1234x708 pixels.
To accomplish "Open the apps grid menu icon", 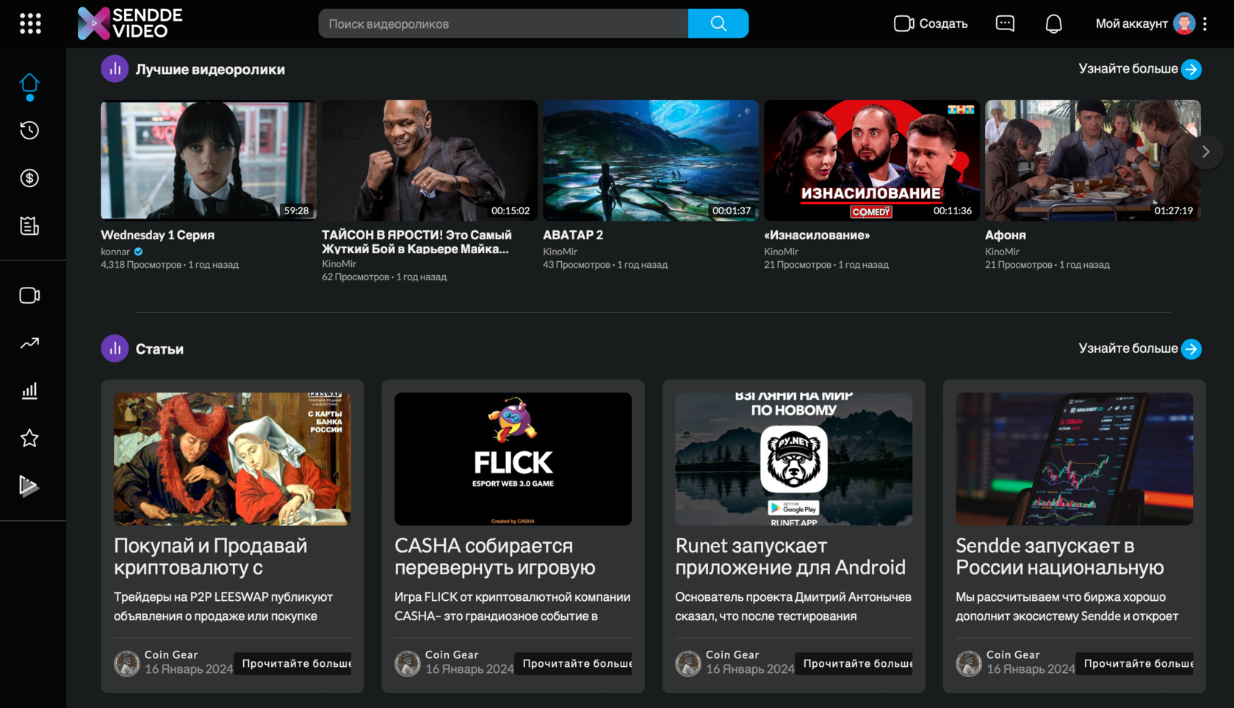I will [x=30, y=23].
